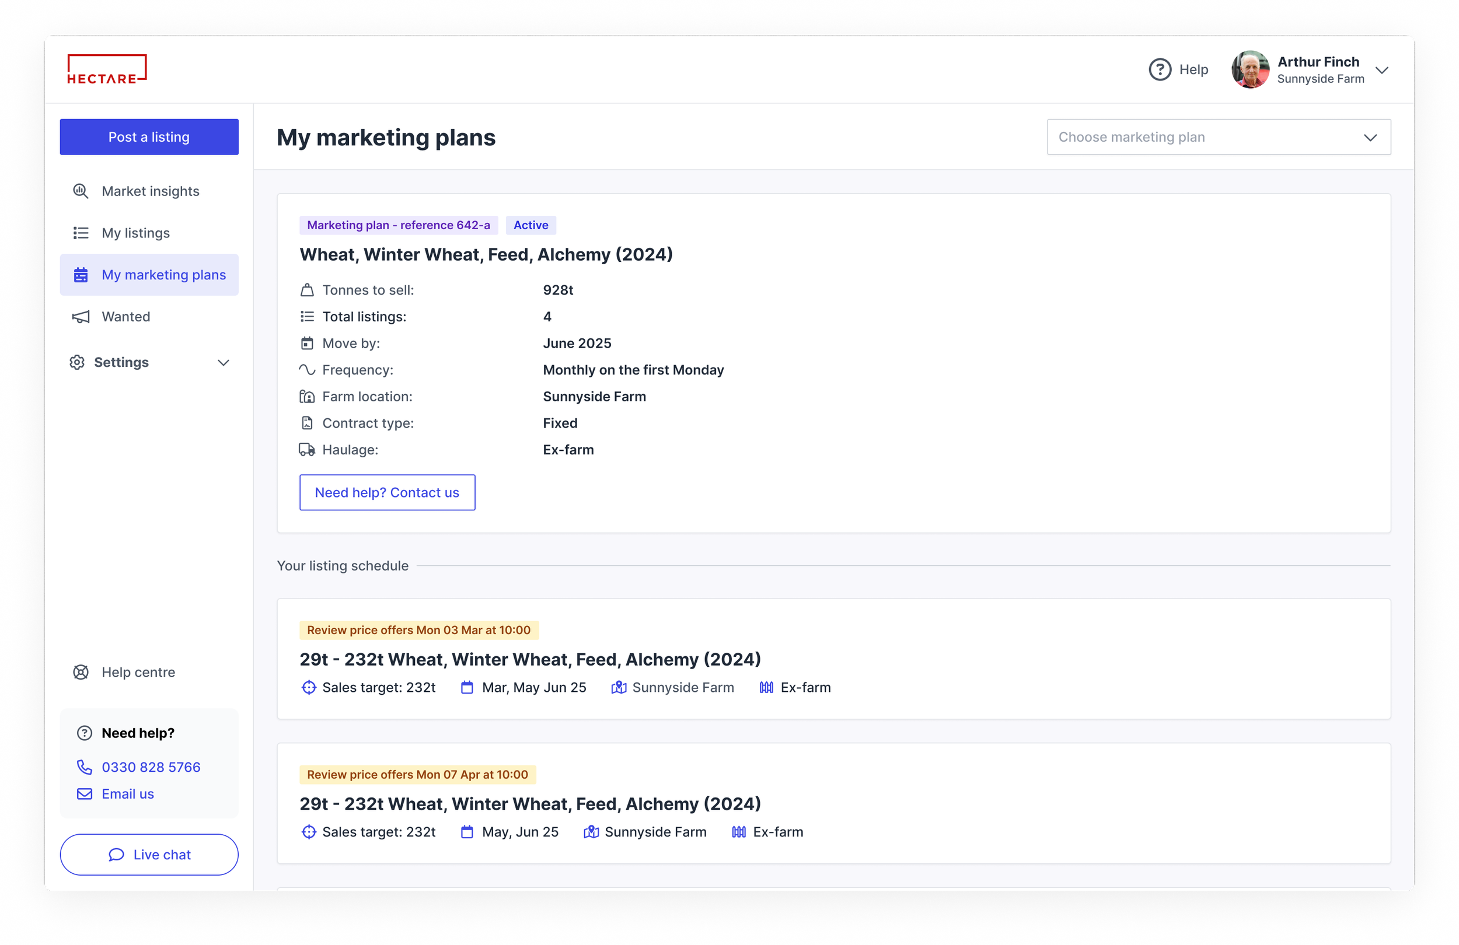Viewport: 1459px width, 945px height.
Task: Open the Arthur Finch account menu chevron
Action: click(x=1382, y=70)
